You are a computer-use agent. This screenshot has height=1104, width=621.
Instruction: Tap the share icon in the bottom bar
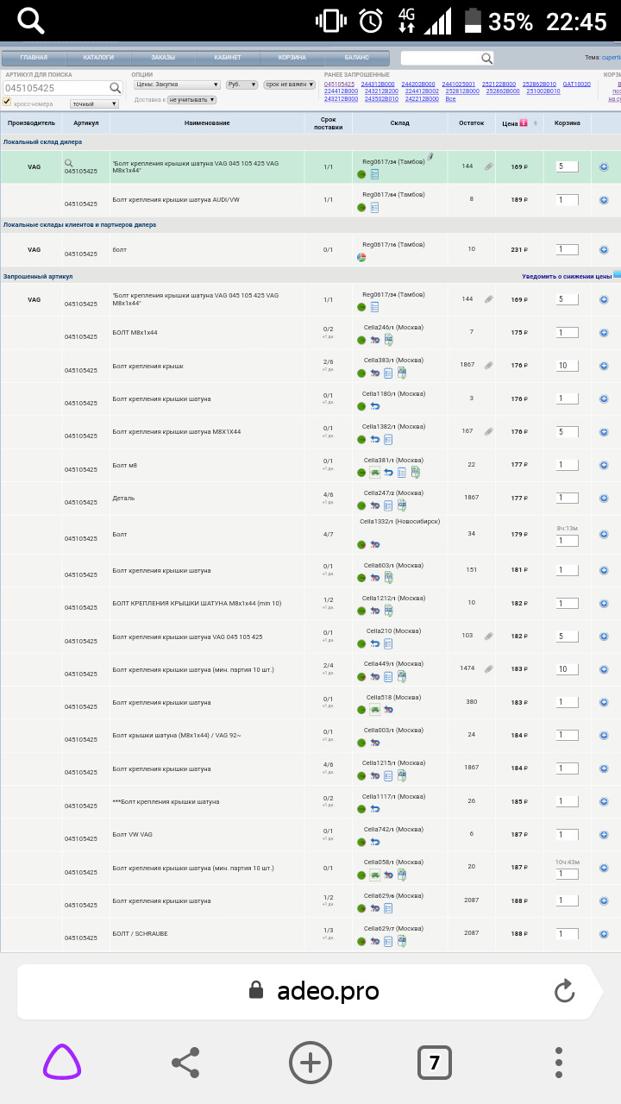click(x=185, y=1063)
